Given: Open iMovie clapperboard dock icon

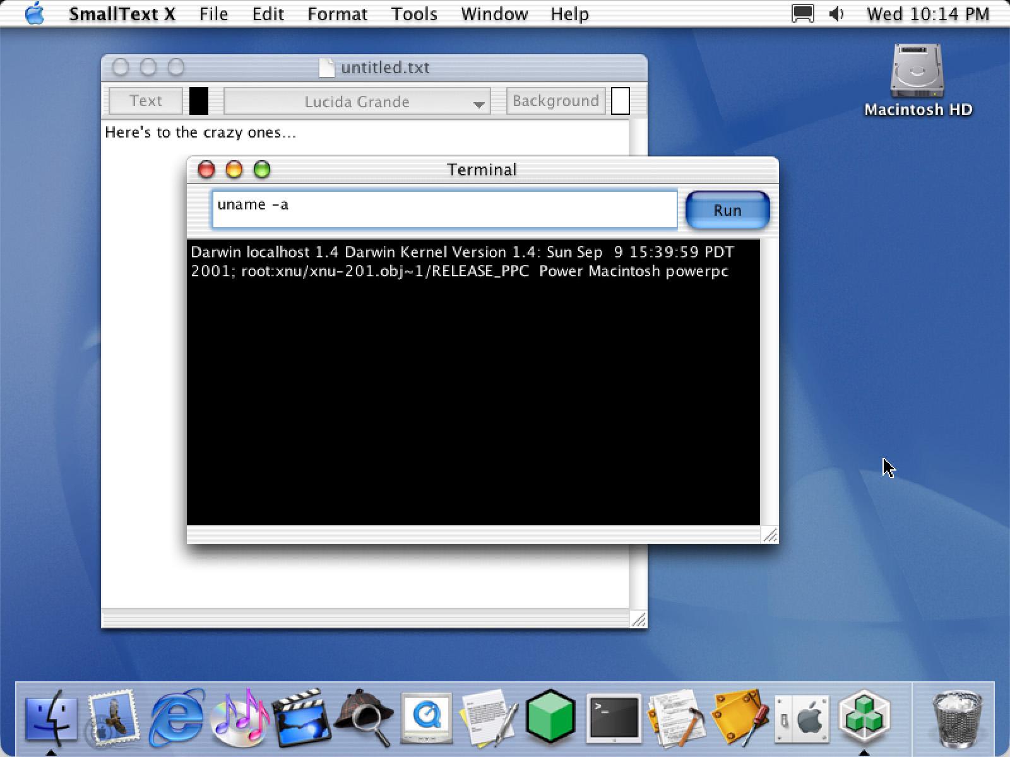Looking at the screenshot, I should (x=302, y=717).
